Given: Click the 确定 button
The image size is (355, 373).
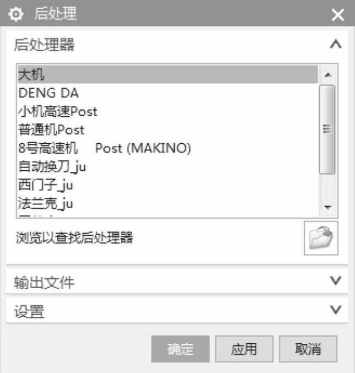Looking at the screenshot, I should [180, 349].
